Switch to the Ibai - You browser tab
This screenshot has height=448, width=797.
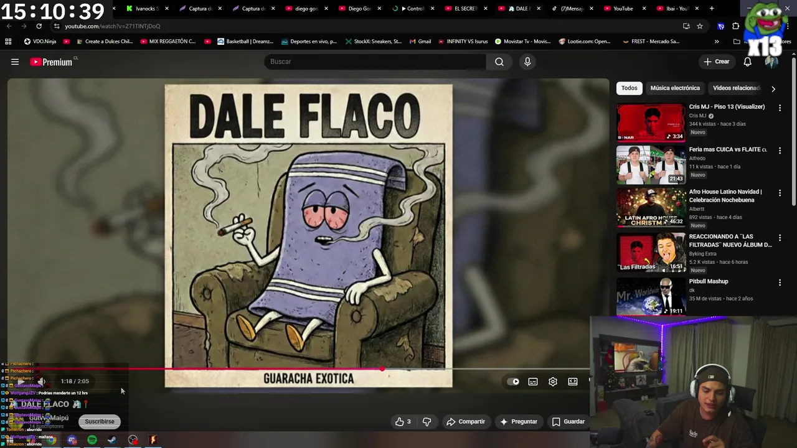(678, 8)
